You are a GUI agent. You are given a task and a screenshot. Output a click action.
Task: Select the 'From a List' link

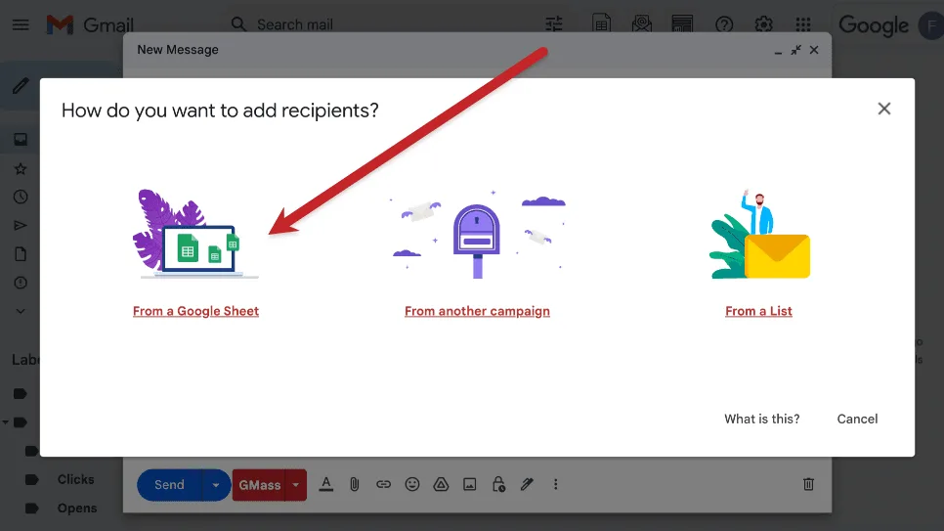pyautogui.click(x=758, y=311)
